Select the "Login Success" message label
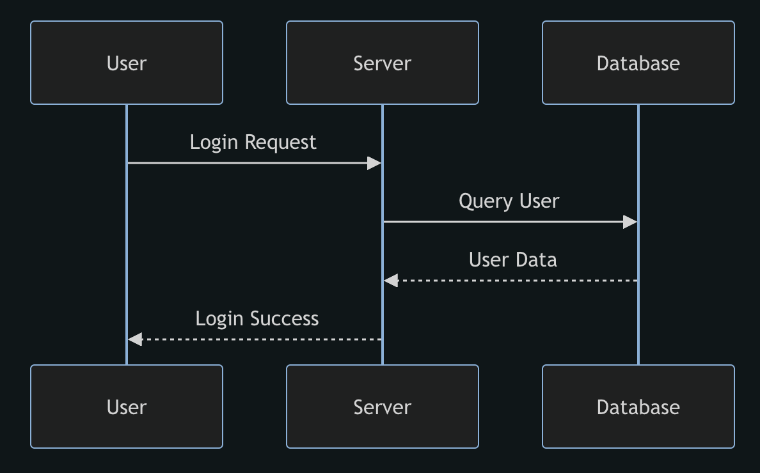This screenshot has height=473, width=760. 257,318
